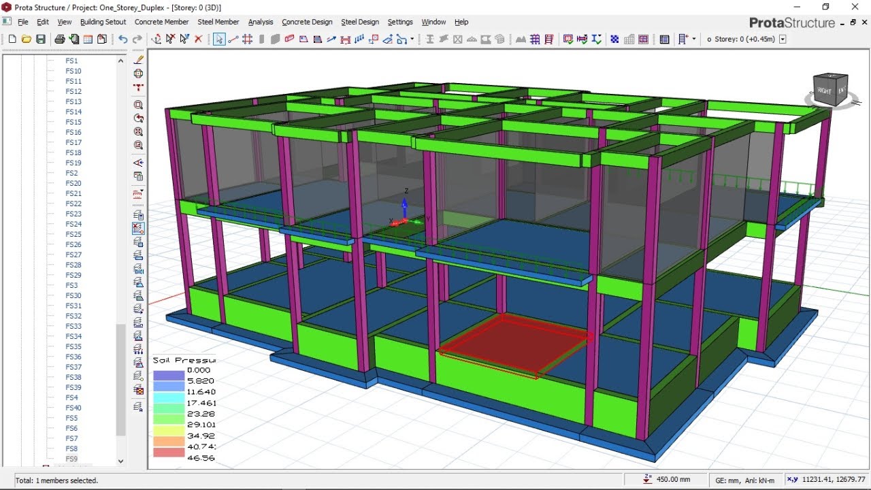Click the steel I-section member icon
The height and width of the screenshot is (490, 871).
point(429,39)
